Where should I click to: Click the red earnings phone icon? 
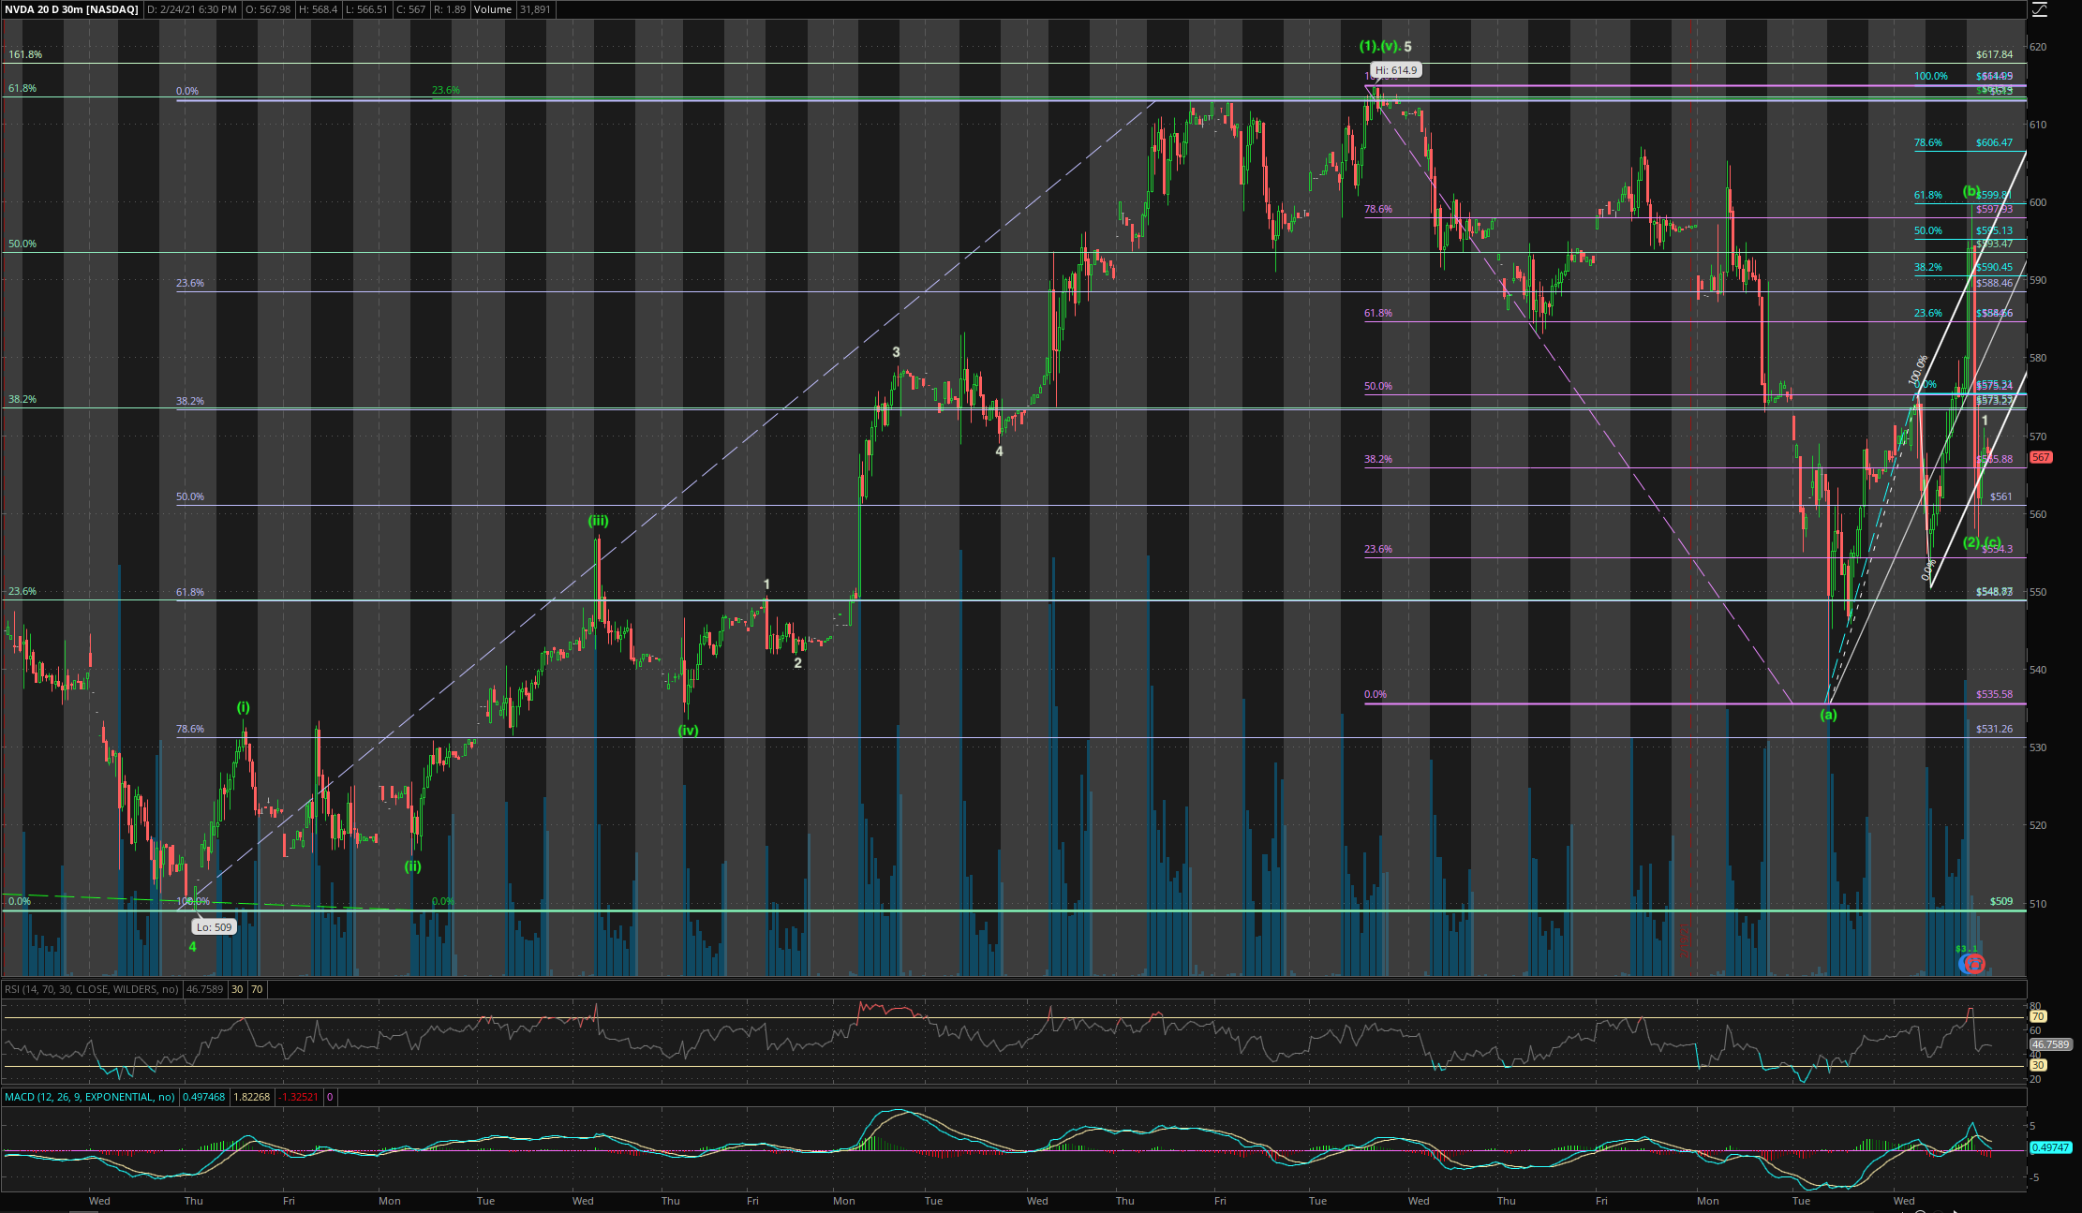(x=1973, y=964)
